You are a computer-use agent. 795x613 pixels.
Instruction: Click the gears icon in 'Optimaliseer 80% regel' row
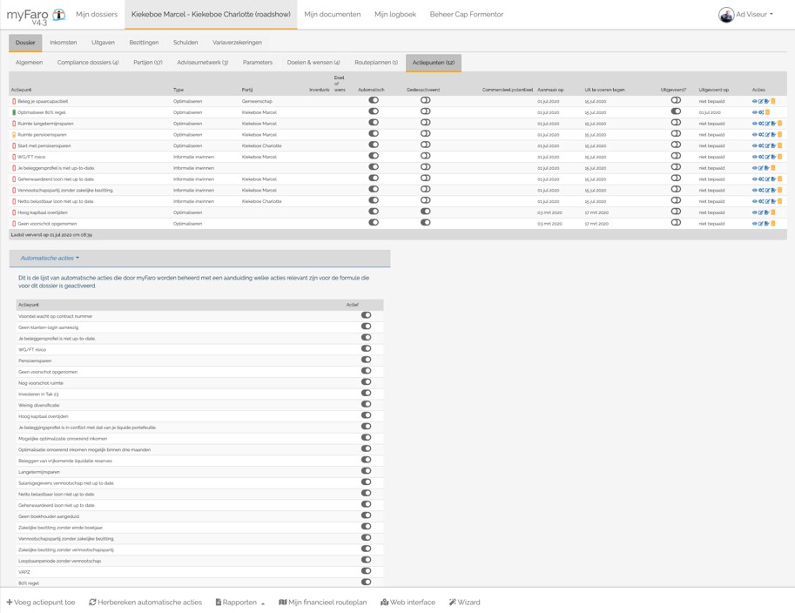pos(761,112)
